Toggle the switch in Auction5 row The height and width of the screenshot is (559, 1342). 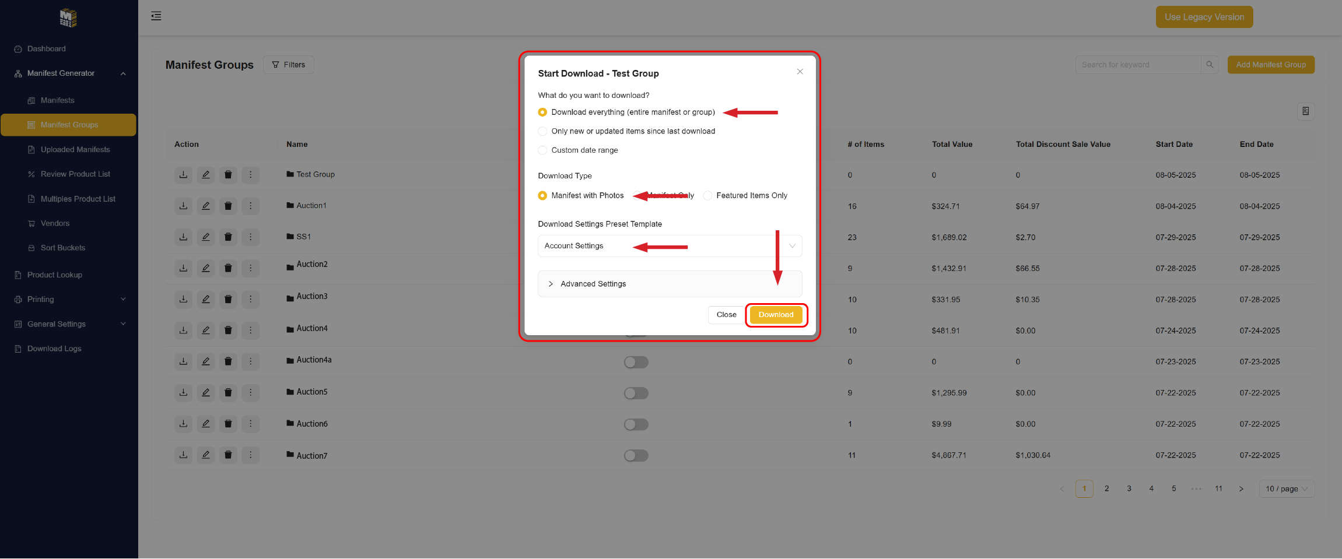click(x=636, y=393)
